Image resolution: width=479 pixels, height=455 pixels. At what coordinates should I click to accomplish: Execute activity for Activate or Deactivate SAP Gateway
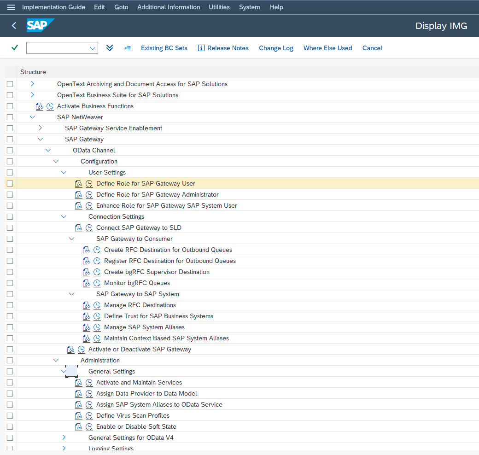[x=81, y=350]
